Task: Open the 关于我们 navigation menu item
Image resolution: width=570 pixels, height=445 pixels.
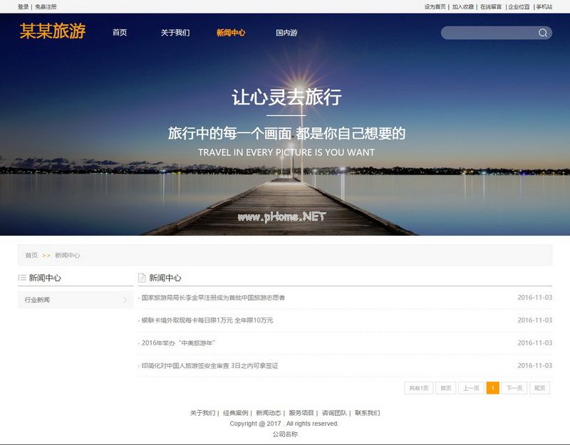Action: pos(175,33)
